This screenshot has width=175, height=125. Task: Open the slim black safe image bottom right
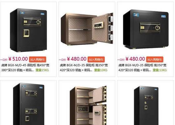pos(146,105)
